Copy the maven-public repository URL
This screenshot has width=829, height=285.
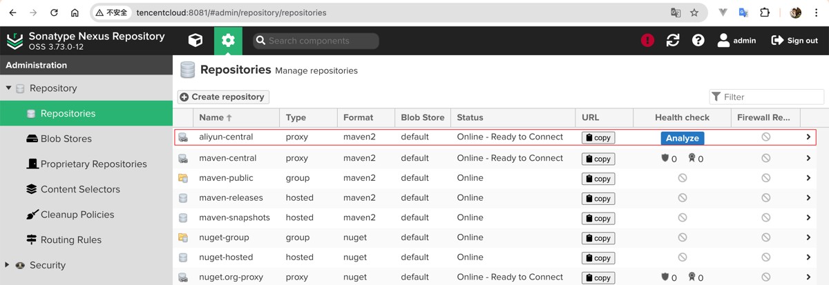[598, 179]
